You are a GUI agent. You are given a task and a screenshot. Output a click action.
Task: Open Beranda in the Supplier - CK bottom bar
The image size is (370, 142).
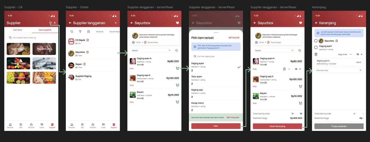click(x=10, y=126)
